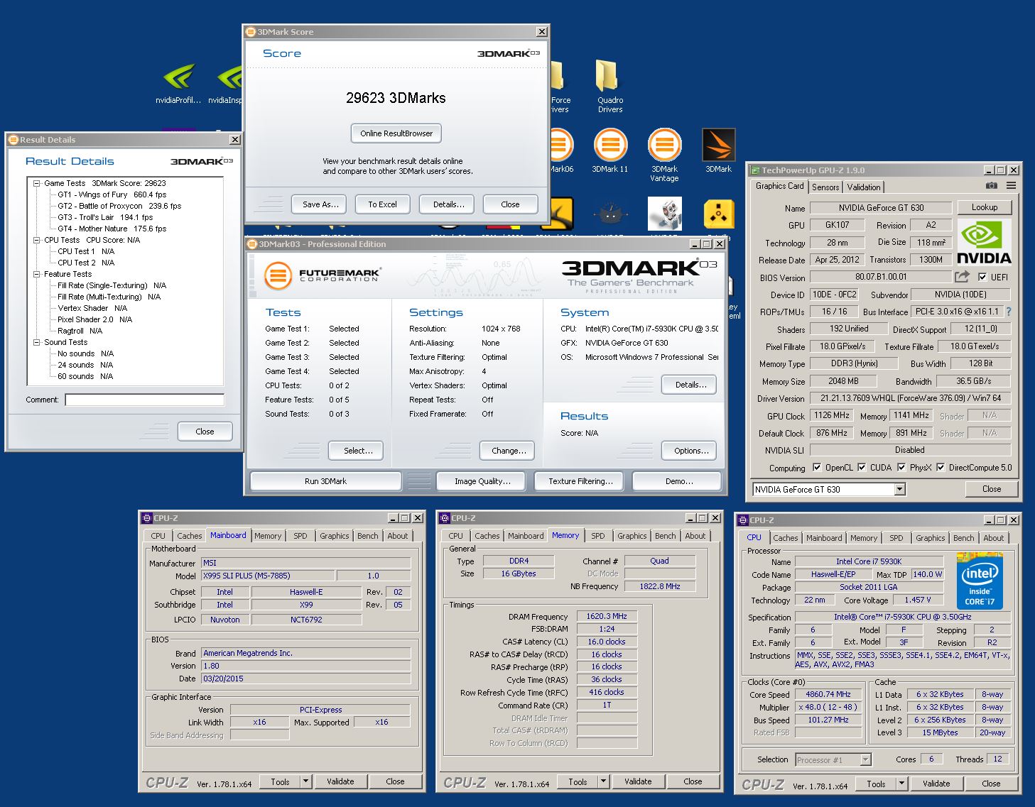
Task: Click the Online ResultBrowser button
Action: pos(396,133)
